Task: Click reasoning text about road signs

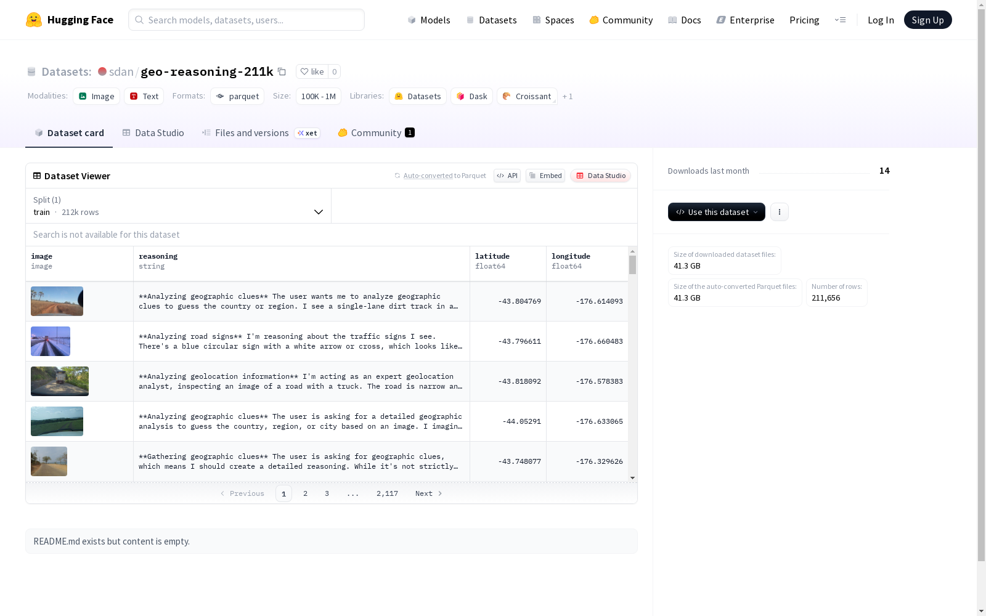Action: coord(301,341)
